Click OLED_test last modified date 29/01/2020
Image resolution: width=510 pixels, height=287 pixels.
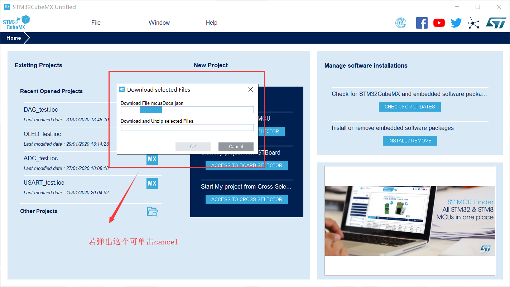click(66, 144)
